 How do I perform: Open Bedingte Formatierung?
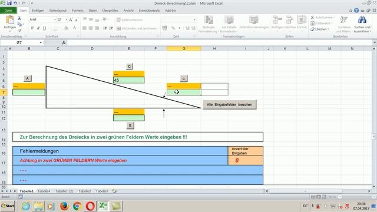pyautogui.click(x=208, y=24)
